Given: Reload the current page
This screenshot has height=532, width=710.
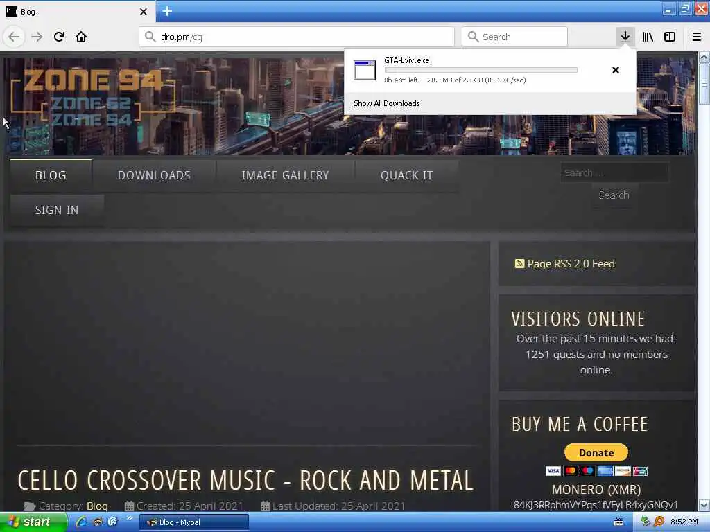Looking at the screenshot, I should (x=60, y=37).
